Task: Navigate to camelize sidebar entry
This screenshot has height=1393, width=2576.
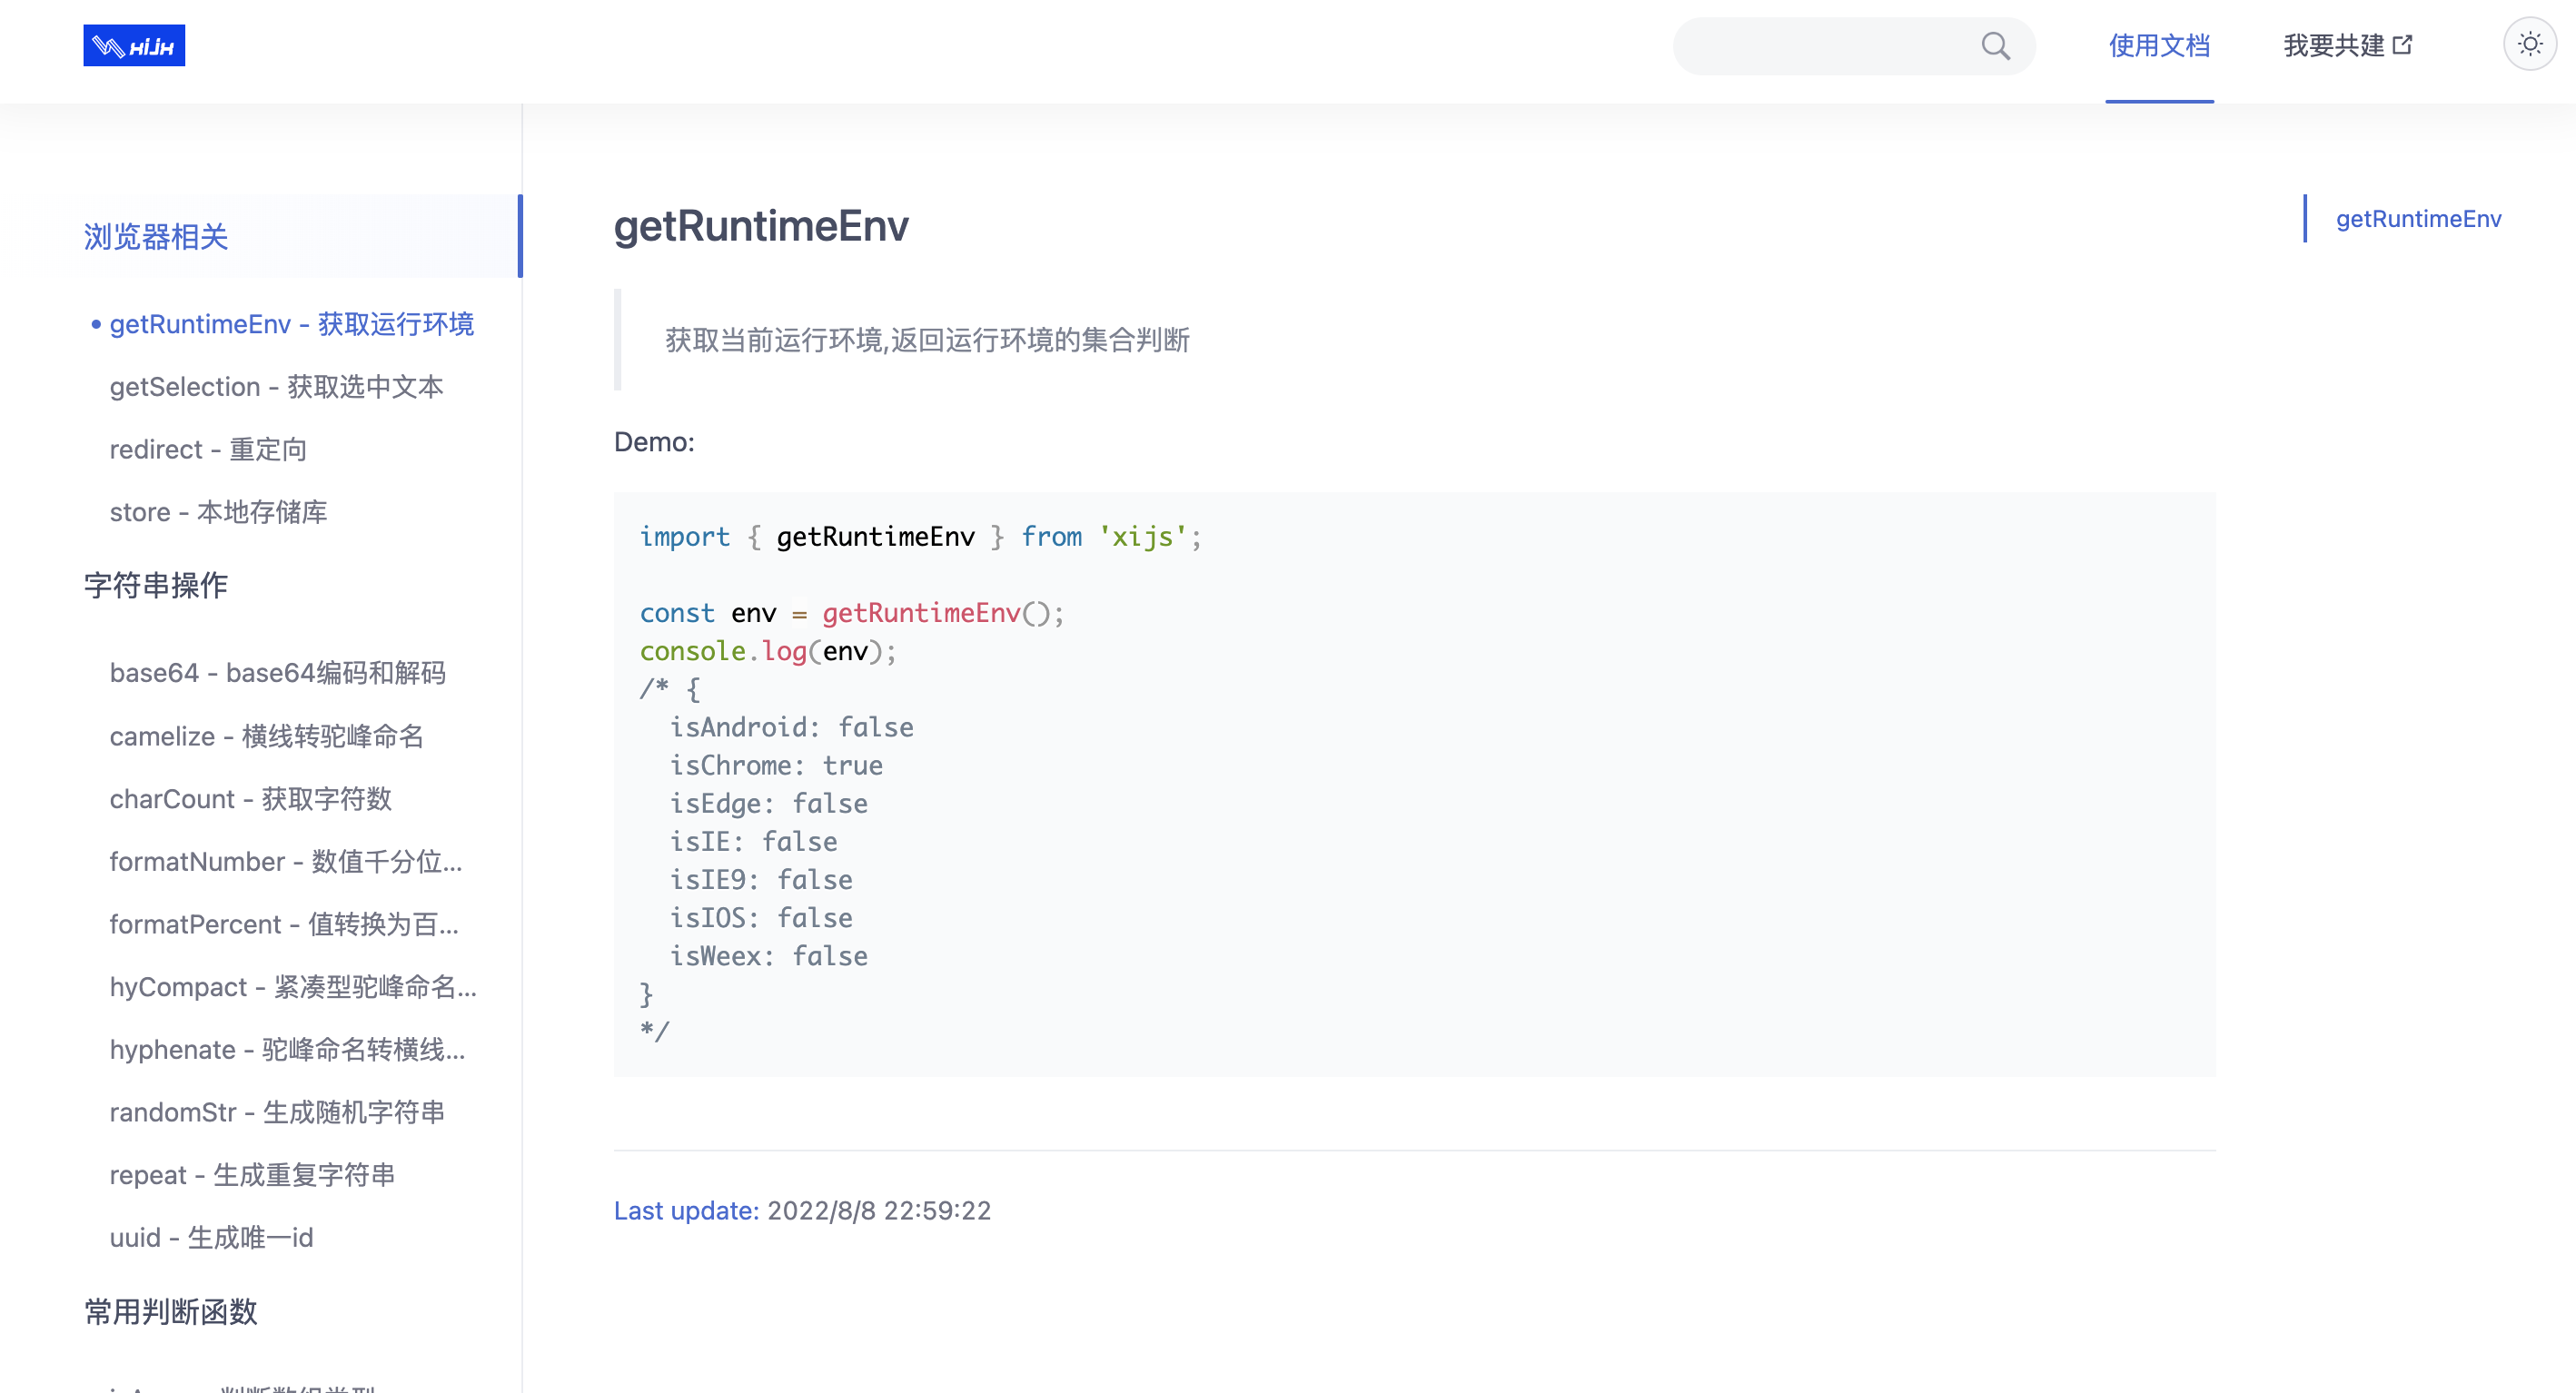Action: (266, 736)
